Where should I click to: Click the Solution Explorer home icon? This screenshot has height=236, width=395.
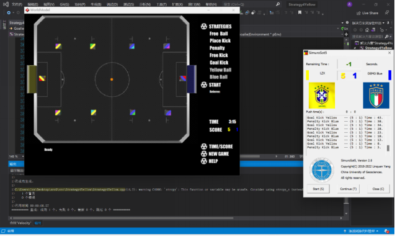367,30
